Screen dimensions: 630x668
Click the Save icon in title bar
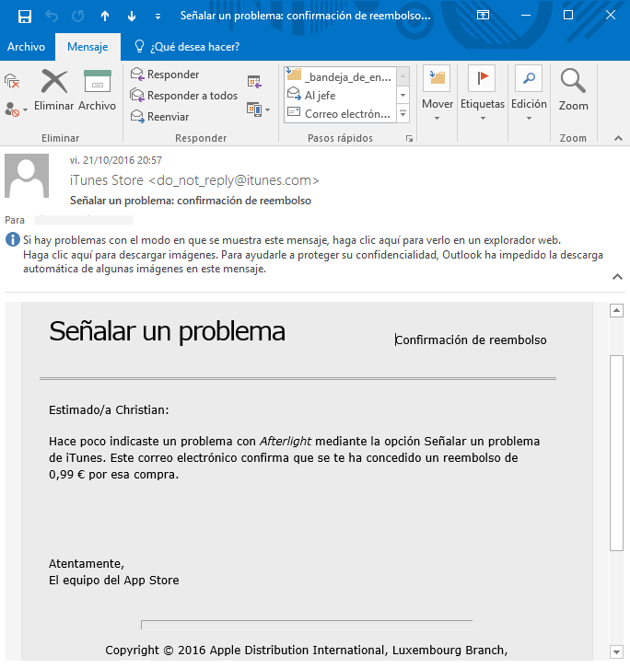pos(24,17)
